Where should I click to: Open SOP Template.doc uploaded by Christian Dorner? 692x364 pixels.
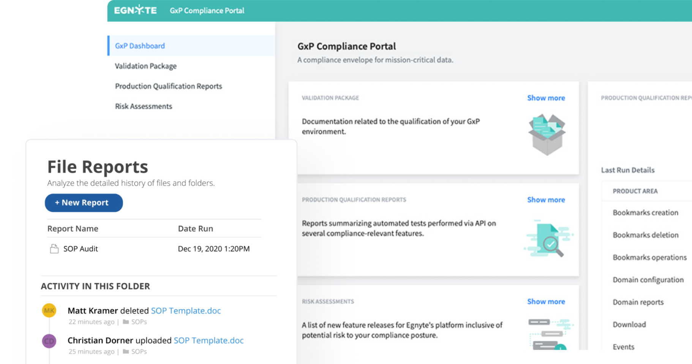tap(209, 340)
